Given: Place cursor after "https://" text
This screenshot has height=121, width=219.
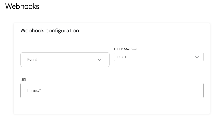Looking at the screenshot, I should pyautogui.click(x=41, y=91).
